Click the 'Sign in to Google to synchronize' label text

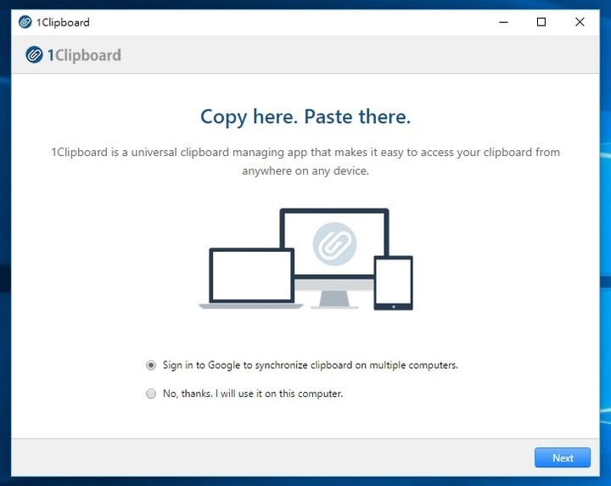(x=310, y=365)
